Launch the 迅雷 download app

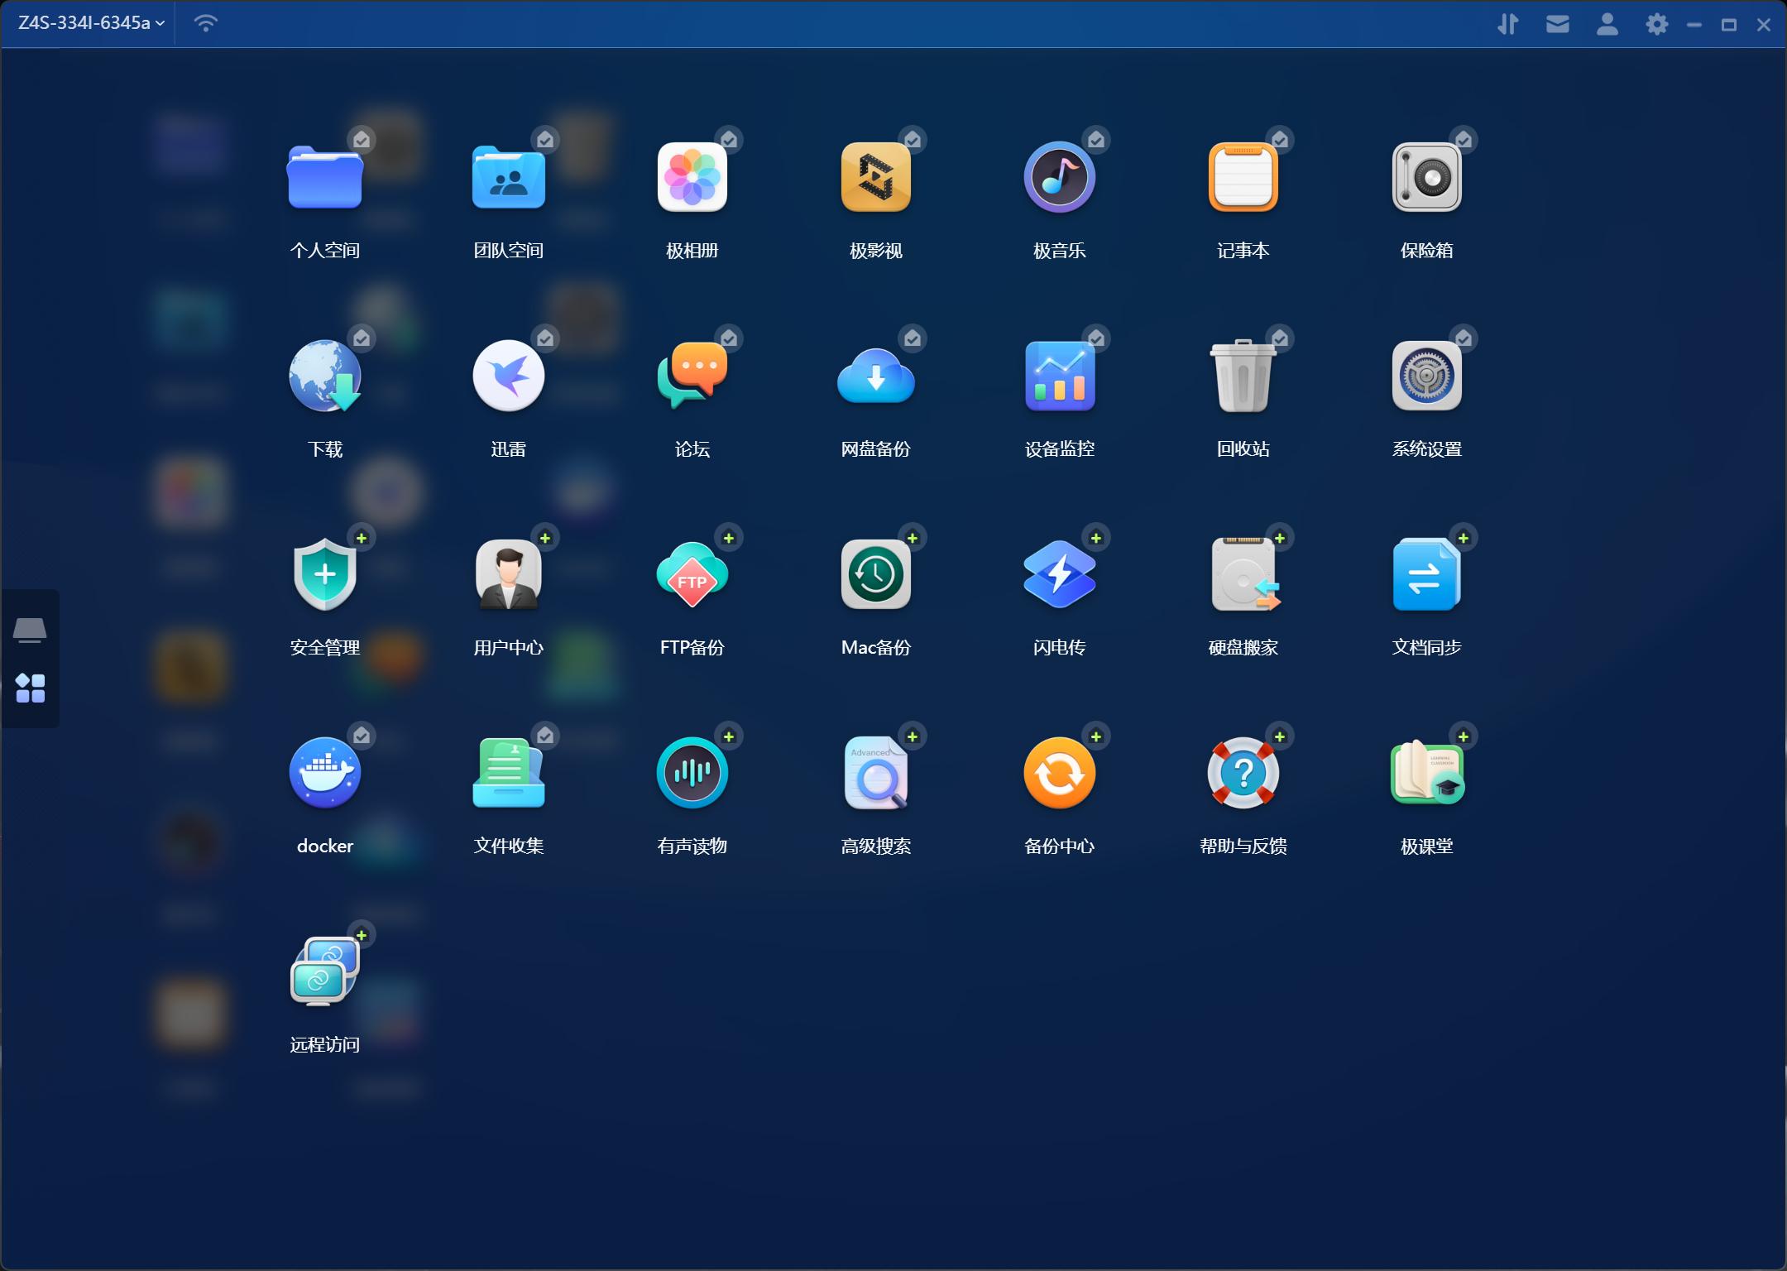click(508, 376)
